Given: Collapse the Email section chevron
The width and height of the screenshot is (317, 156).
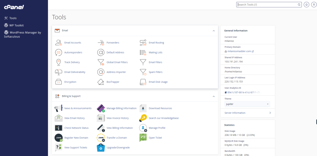Looking at the screenshot, I should [x=214, y=31].
